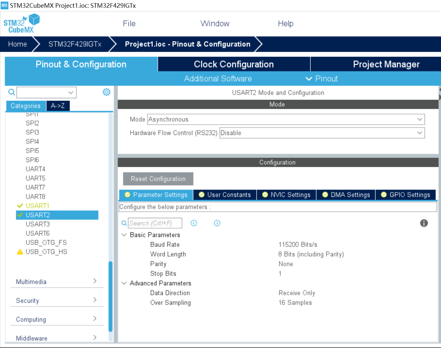441x348 pixels.
Task: Click the green checkmark beside USART1
Action: [x=20, y=206]
